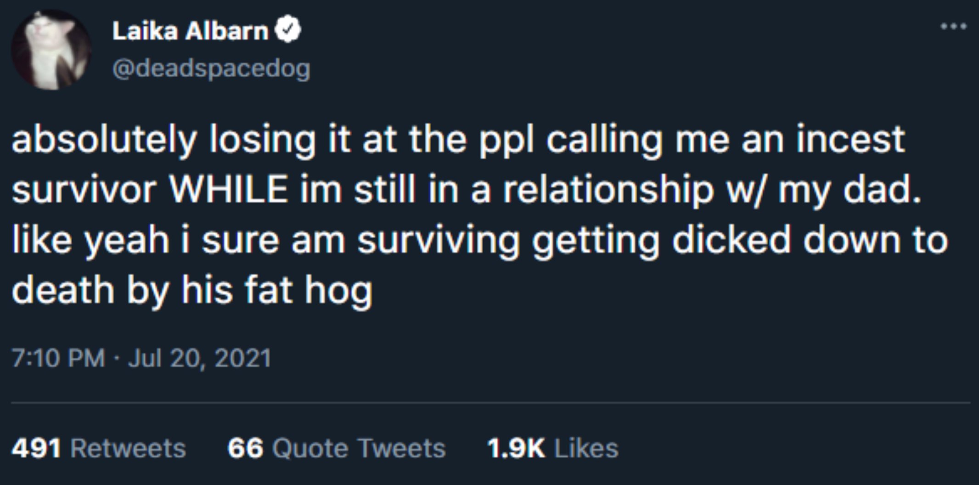Click the 'like yeah' start of third line
This screenshot has width=979, height=485.
point(90,240)
